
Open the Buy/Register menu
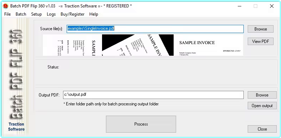click(72, 14)
